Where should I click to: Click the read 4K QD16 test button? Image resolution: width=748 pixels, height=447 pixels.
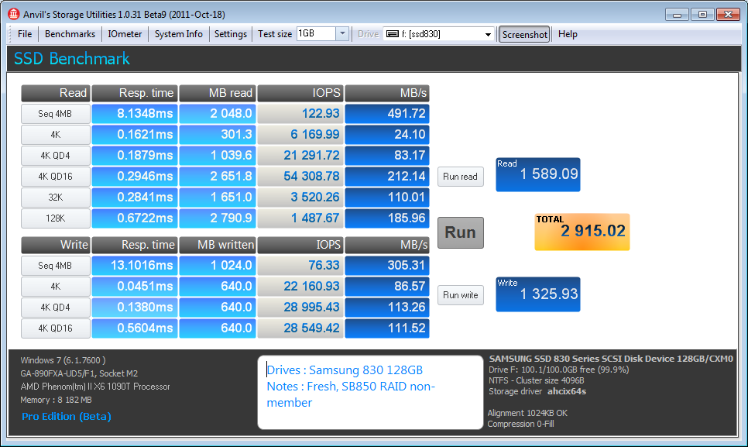pyautogui.click(x=55, y=177)
